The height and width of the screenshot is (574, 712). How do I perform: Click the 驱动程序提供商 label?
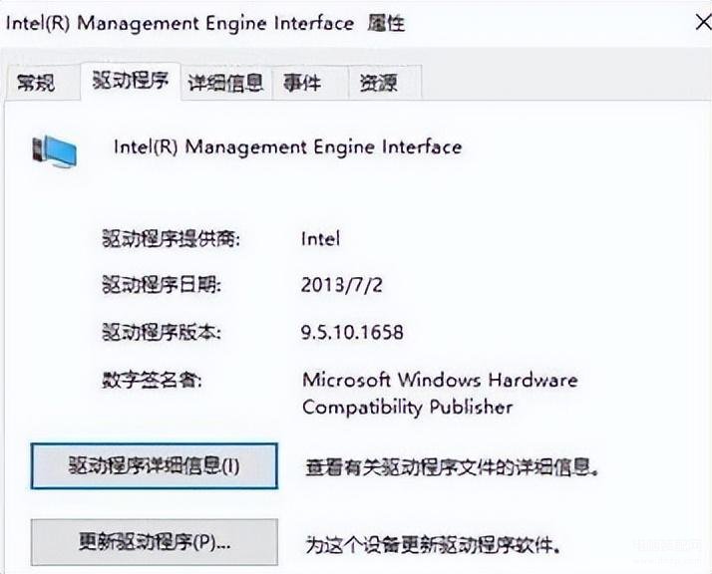[171, 238]
